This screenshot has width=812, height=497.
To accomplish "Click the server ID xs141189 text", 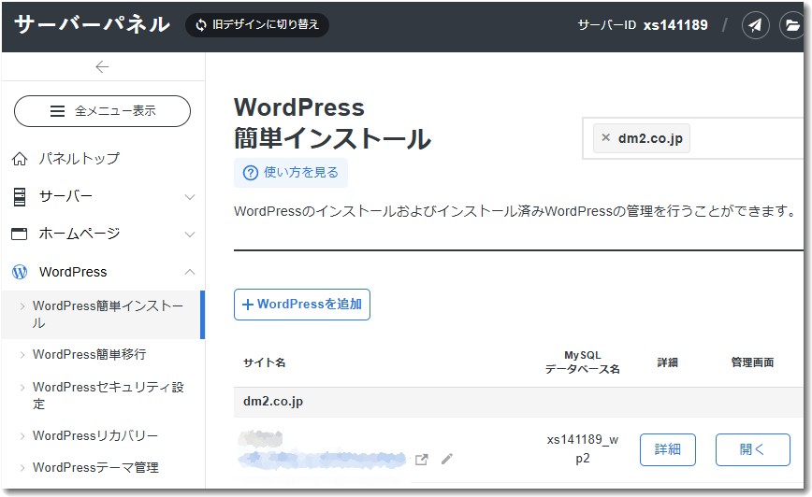I will [x=675, y=25].
